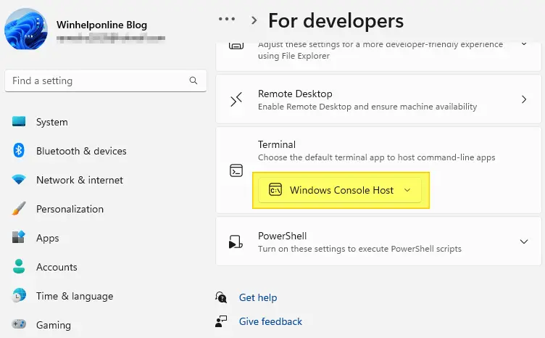Viewport: 545px width, 338px height.
Task: Open the Remote Desktop settings row
Action: click(378, 99)
